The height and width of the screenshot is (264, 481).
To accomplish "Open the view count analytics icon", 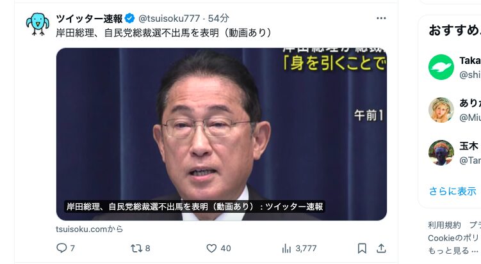I will tap(286, 249).
